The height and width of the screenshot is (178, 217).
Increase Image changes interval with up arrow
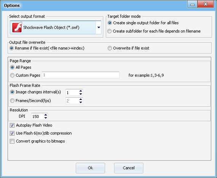click(x=81, y=91)
